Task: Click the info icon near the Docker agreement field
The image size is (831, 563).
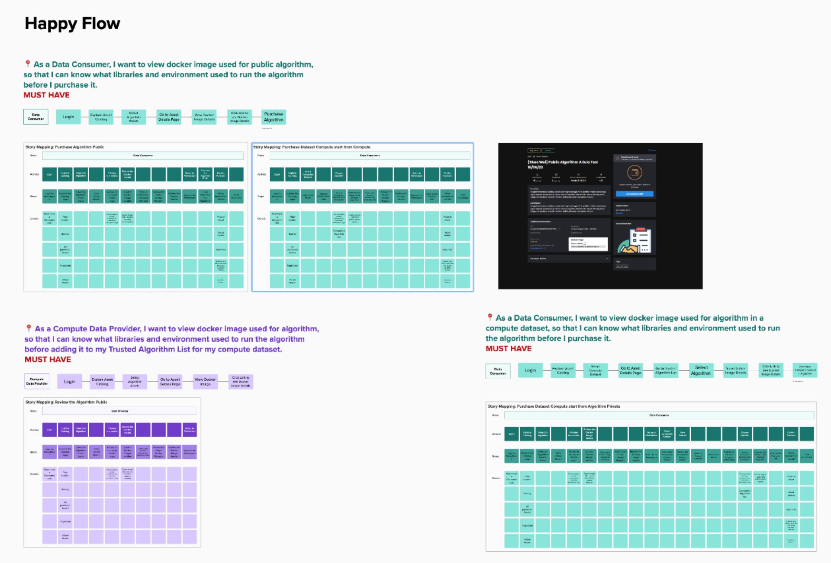Action: 553,245
